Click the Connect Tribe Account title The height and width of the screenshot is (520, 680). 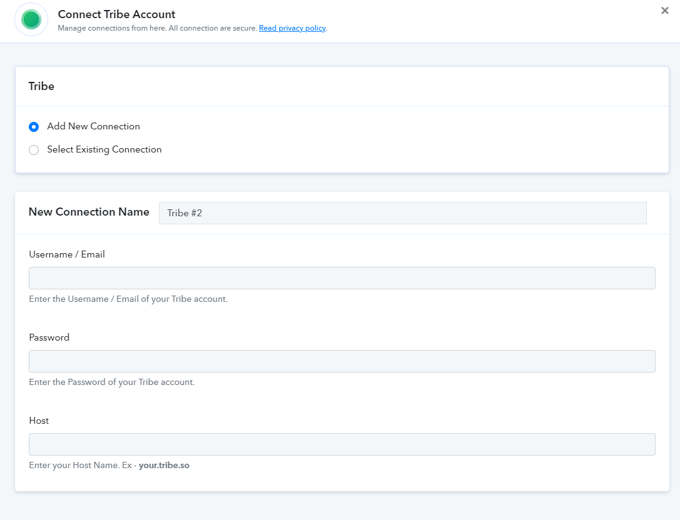(116, 14)
